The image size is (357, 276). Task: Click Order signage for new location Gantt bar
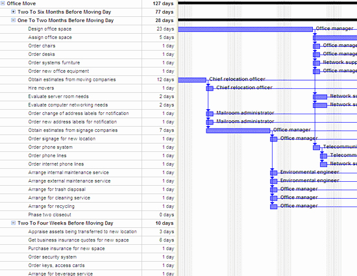tap(274, 139)
